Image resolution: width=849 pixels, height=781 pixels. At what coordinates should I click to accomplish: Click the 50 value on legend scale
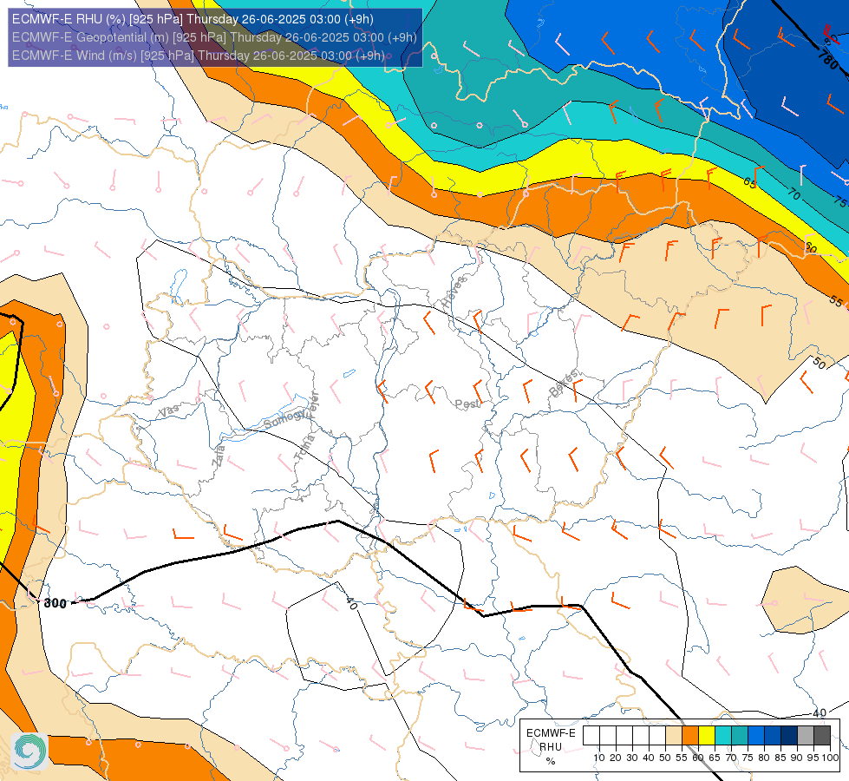[x=665, y=758]
